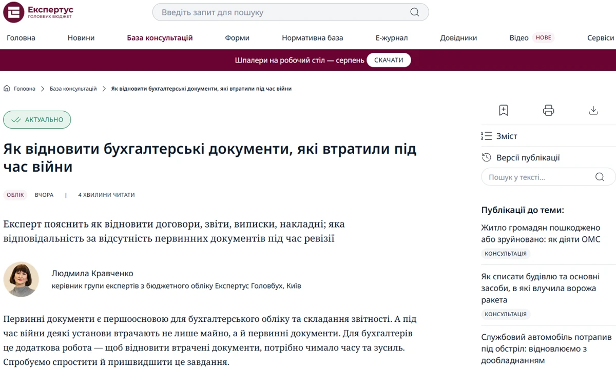The image size is (616, 369).
Task: Click the article title heading
Action: [x=209, y=158]
